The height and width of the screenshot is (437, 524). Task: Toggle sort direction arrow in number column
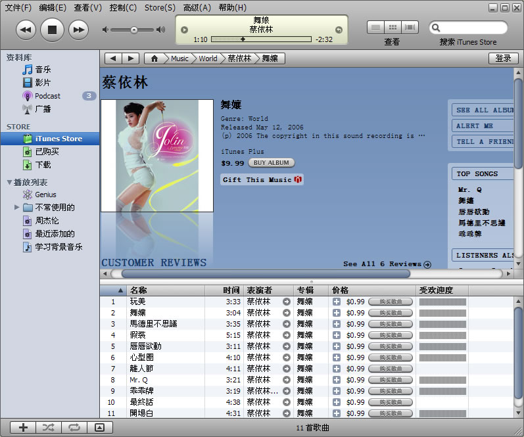point(120,290)
